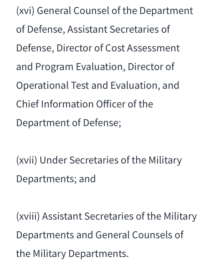
Task: Click "and Program Evaluation" text
Action: (x=71, y=67)
